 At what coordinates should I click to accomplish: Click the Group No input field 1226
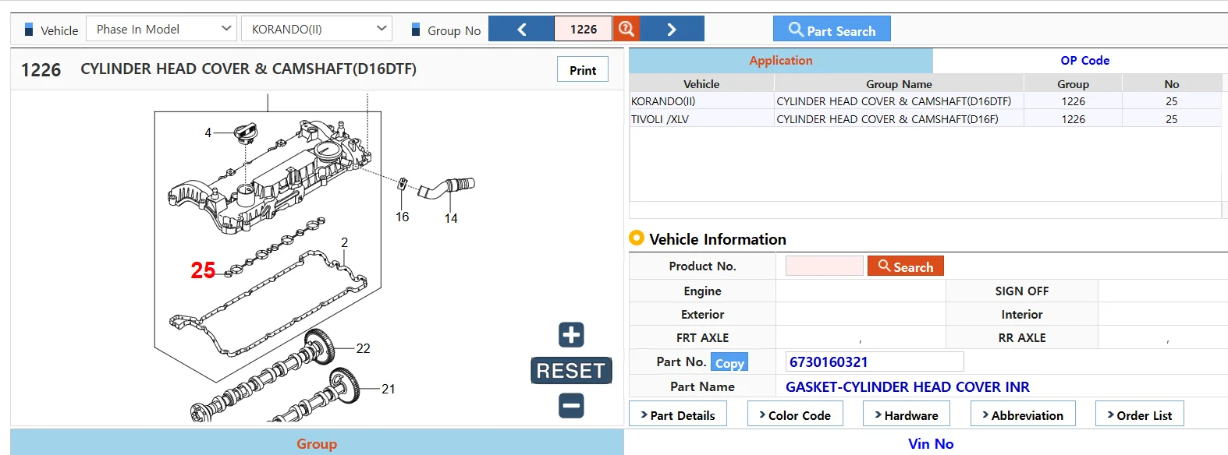click(584, 29)
